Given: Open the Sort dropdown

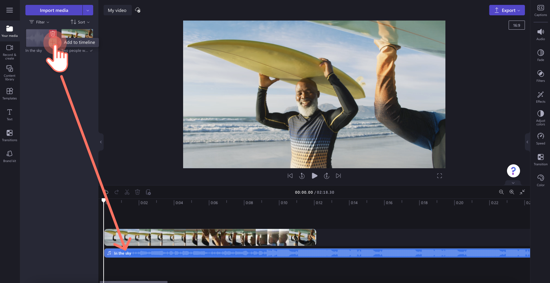Looking at the screenshot, I should [80, 22].
